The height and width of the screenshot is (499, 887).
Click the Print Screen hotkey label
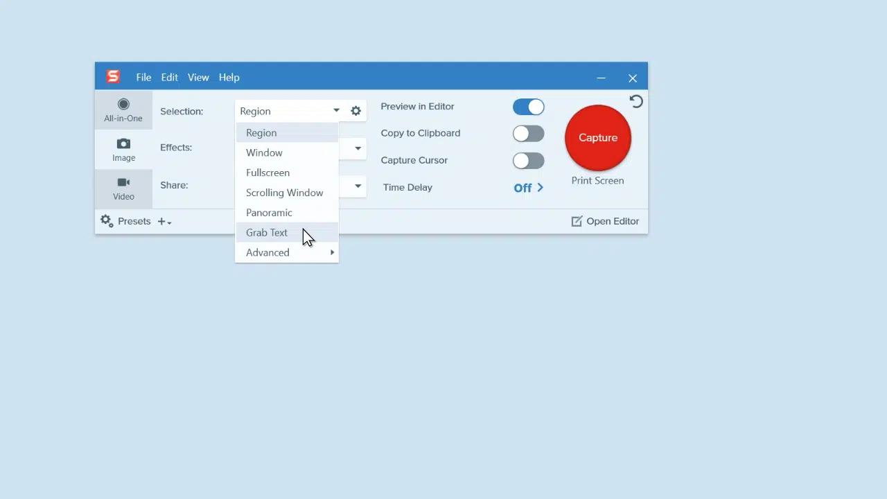coord(597,181)
